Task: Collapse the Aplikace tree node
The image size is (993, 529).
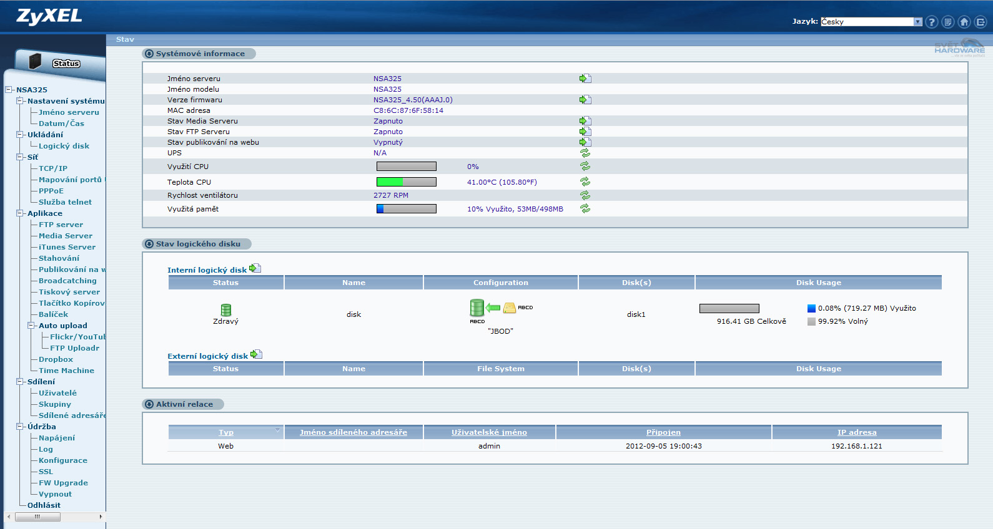Action: [x=19, y=213]
